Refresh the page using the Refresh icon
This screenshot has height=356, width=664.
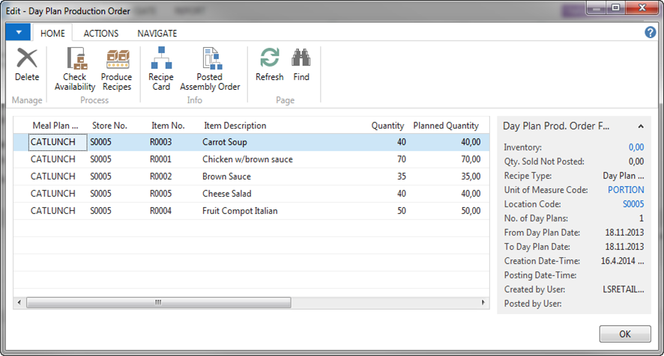click(269, 65)
